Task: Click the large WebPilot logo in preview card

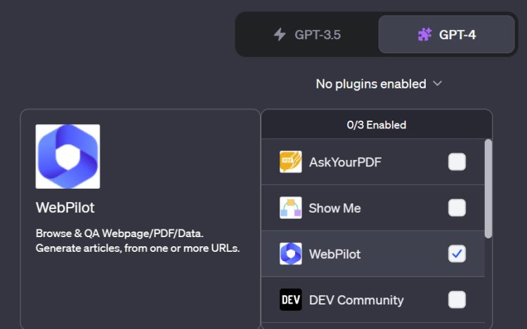Action: point(67,156)
